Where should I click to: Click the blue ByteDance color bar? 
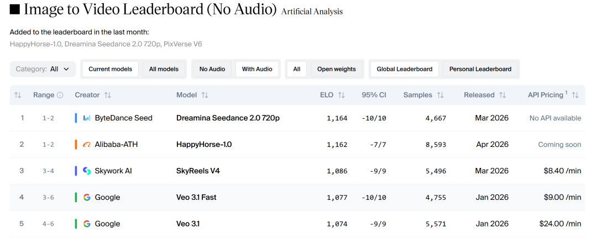(x=76, y=118)
